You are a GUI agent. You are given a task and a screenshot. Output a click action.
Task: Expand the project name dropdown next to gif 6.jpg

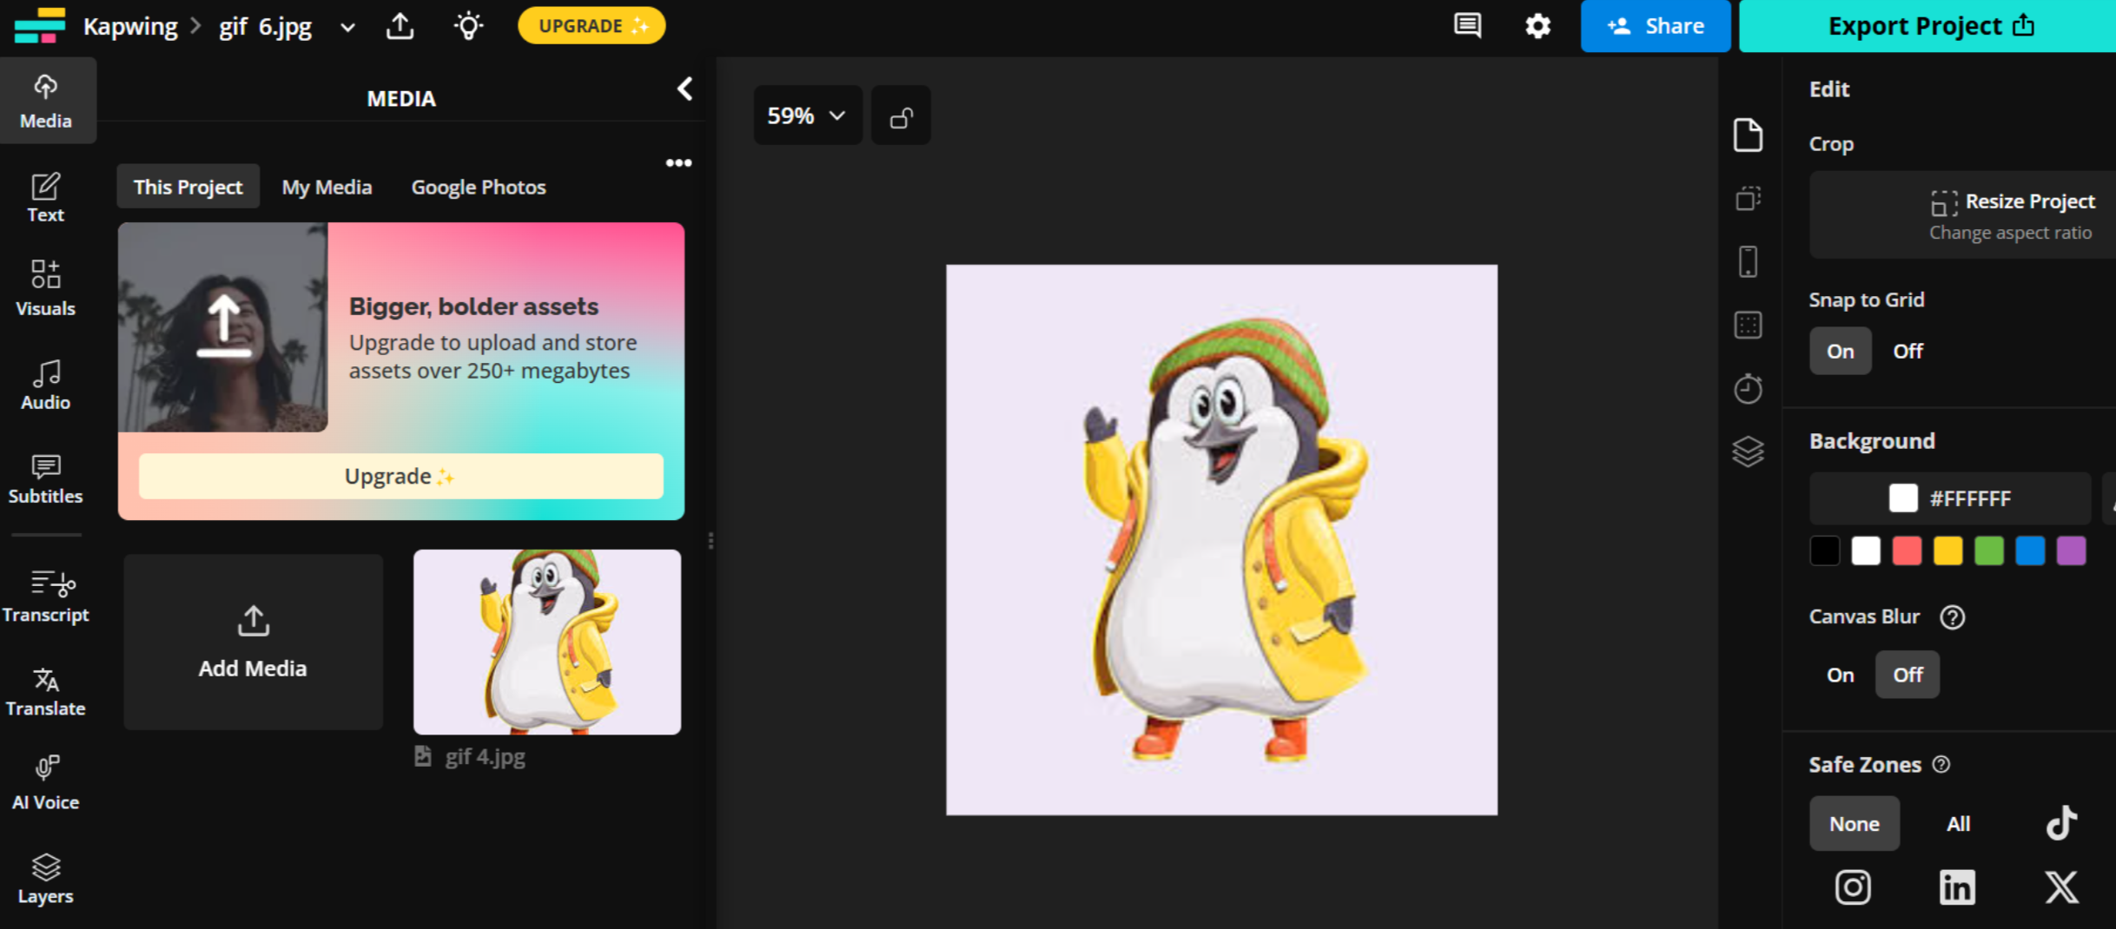(x=347, y=27)
